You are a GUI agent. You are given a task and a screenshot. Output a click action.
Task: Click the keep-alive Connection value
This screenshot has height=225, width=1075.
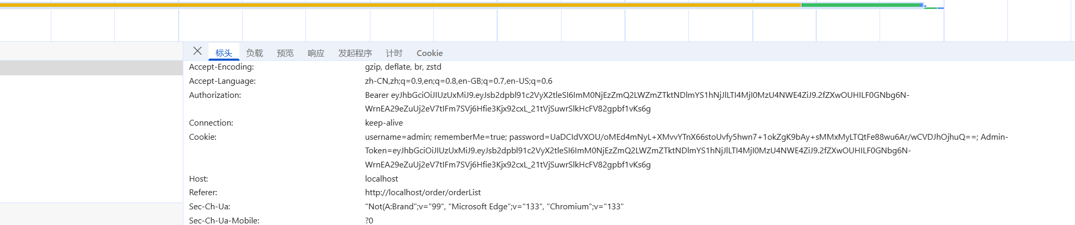(384, 123)
